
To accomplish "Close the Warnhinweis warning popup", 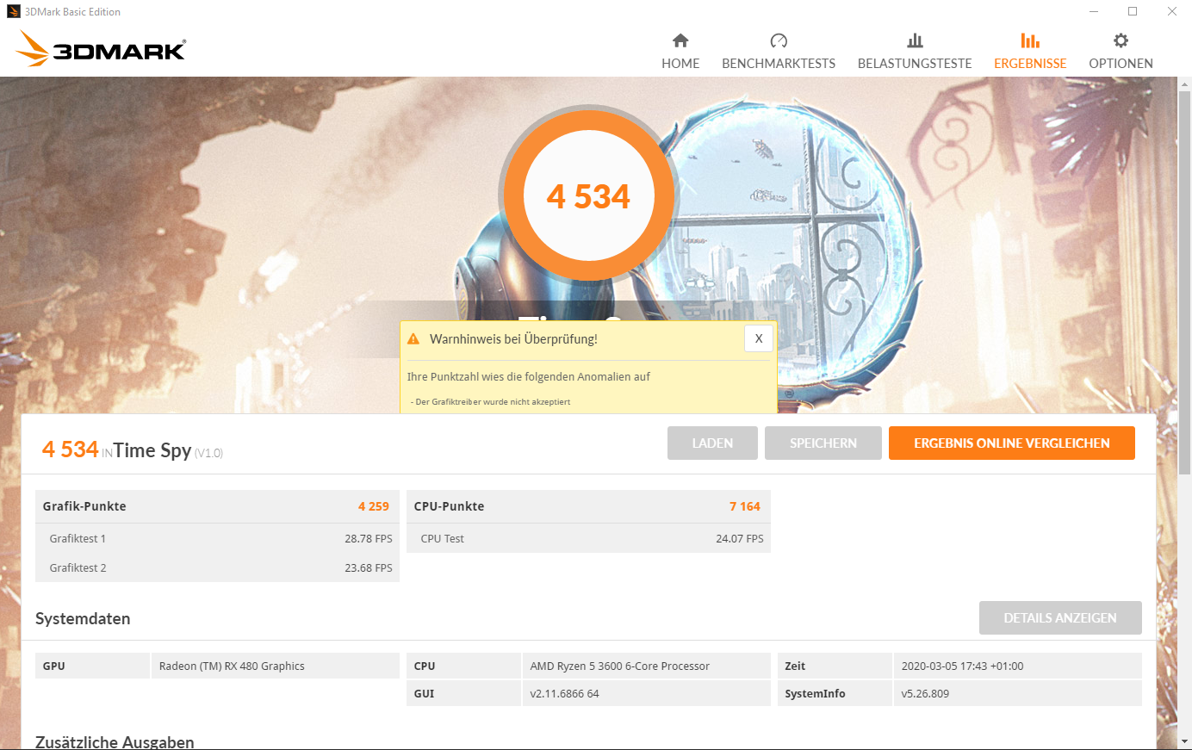I will [x=759, y=338].
